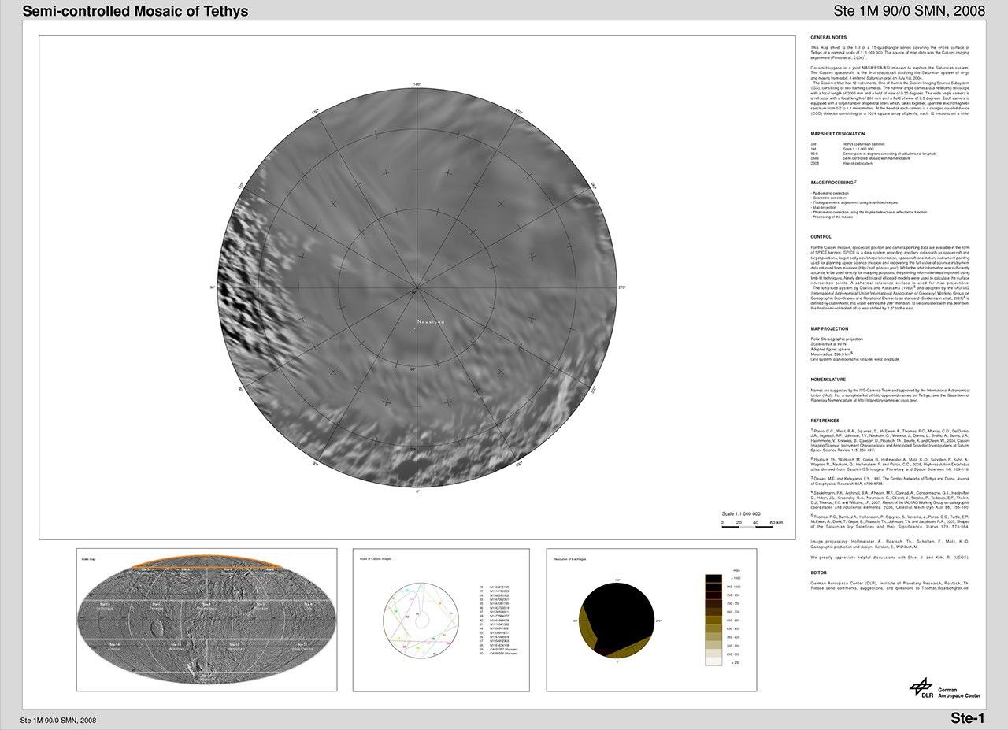This screenshot has width=1008, height=730.
Task: Select the Image Processing heading
Action: [832, 182]
